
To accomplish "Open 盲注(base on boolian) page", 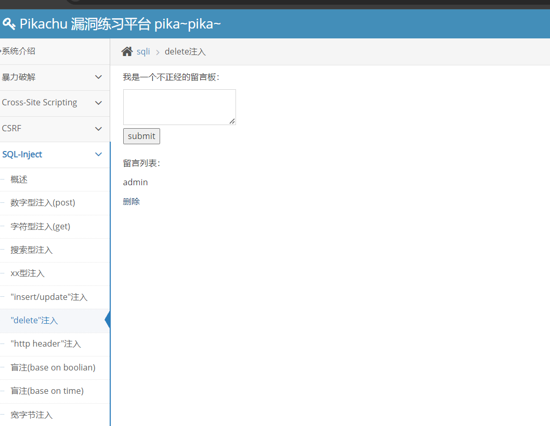I will (x=53, y=367).
